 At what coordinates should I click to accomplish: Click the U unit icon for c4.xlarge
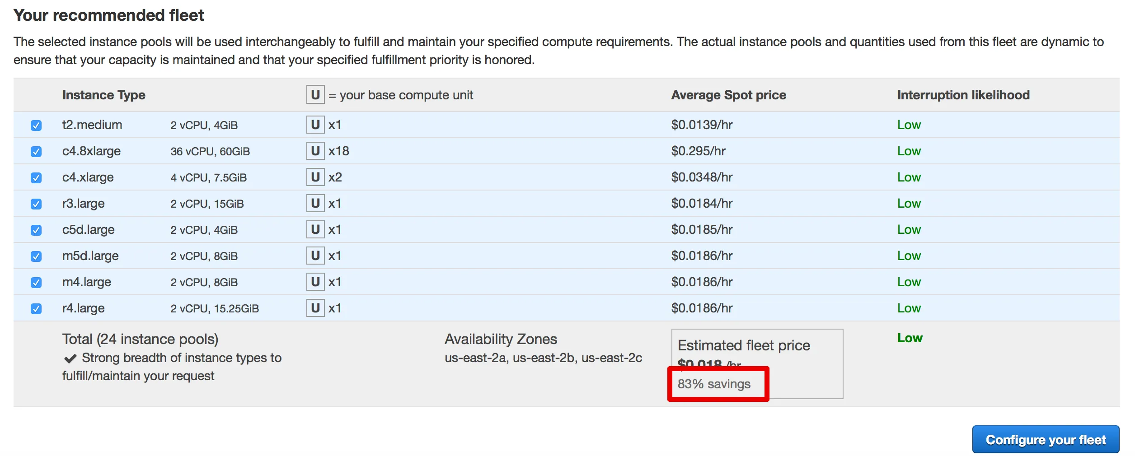click(x=315, y=177)
